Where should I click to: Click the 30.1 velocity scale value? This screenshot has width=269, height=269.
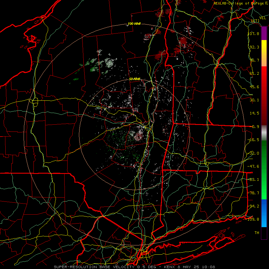[x=254, y=100]
